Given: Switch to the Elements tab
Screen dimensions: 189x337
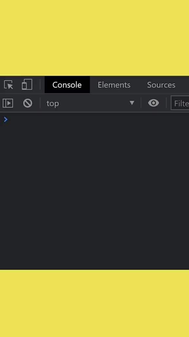Looking at the screenshot, I should coord(114,85).
